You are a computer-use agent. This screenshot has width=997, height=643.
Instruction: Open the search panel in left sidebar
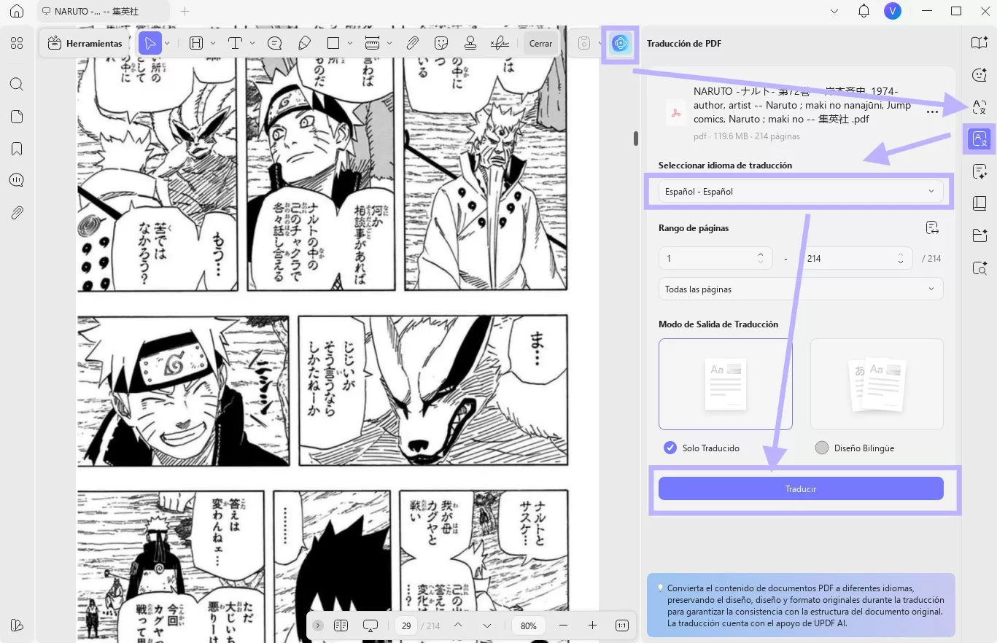click(x=17, y=85)
